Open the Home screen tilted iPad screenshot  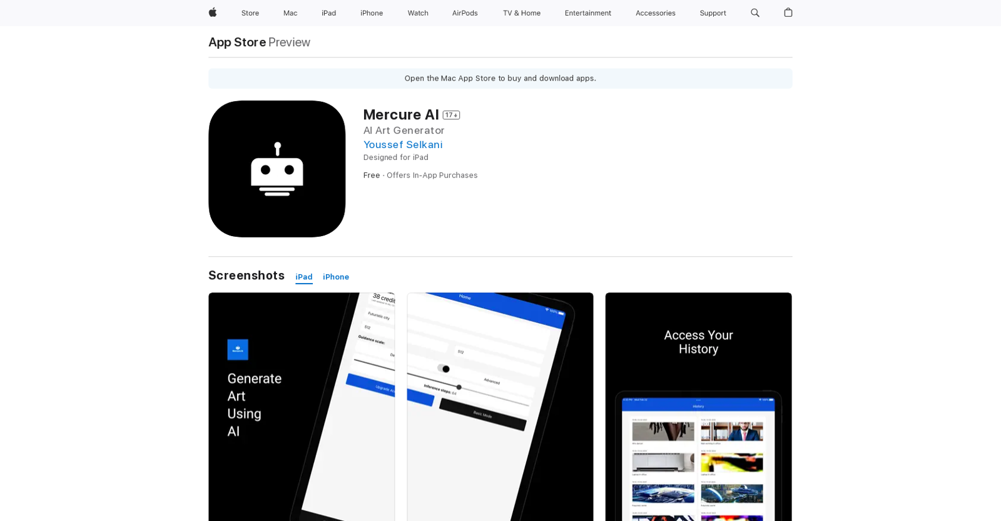[500, 407]
